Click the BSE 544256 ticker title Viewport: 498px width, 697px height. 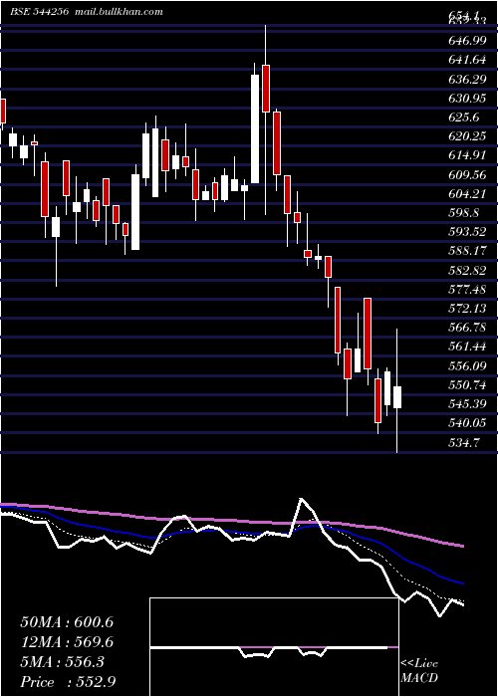[x=39, y=12]
